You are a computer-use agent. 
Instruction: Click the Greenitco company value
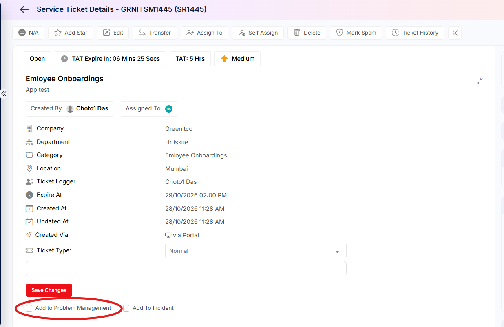pos(179,129)
